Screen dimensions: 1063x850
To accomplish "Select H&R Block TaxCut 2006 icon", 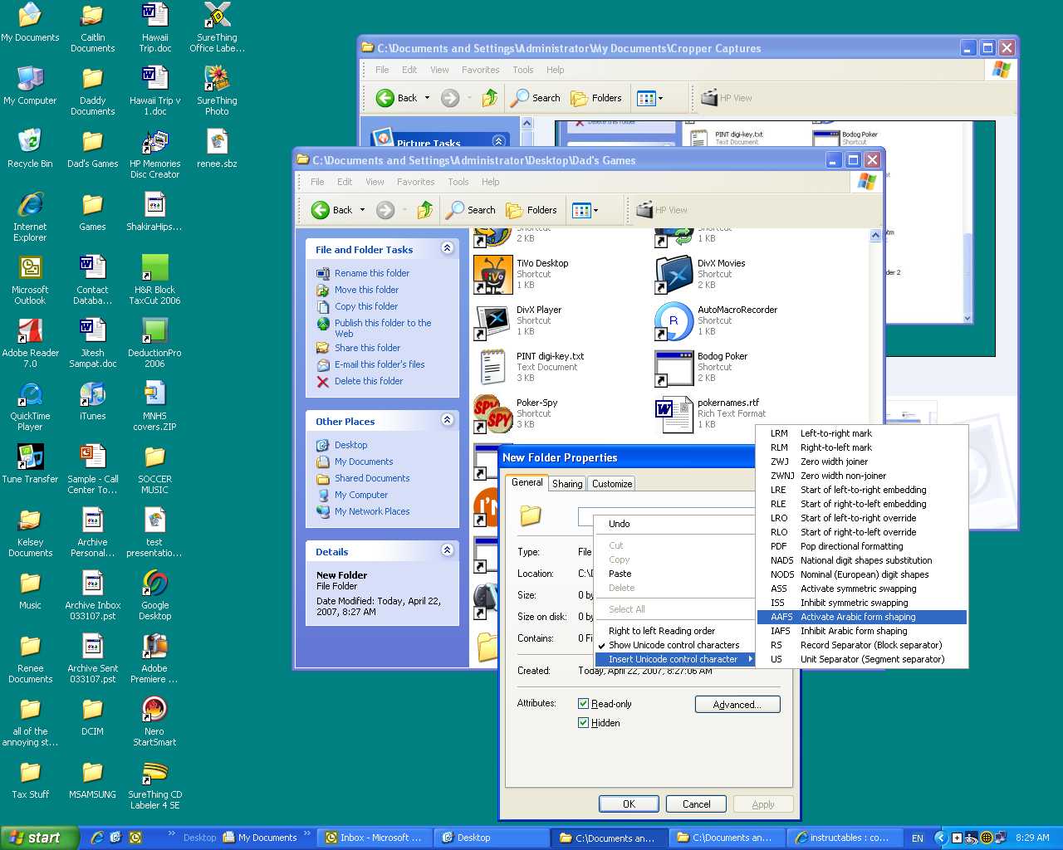I will 154,280.
